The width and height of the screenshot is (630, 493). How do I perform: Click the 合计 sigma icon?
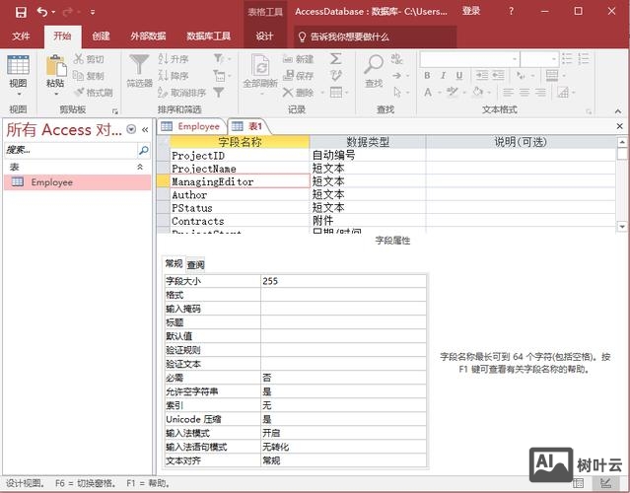click(x=336, y=59)
